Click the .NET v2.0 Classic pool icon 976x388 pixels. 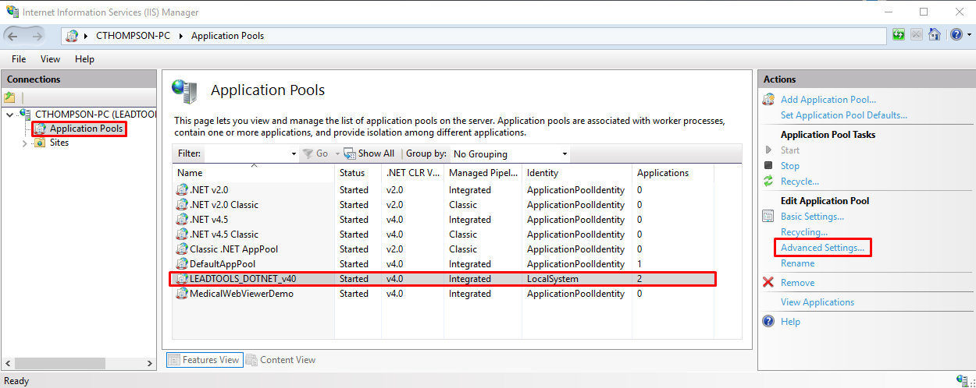182,204
